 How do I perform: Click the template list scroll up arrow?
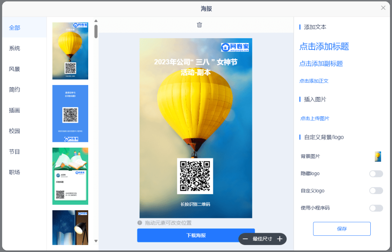96,21
